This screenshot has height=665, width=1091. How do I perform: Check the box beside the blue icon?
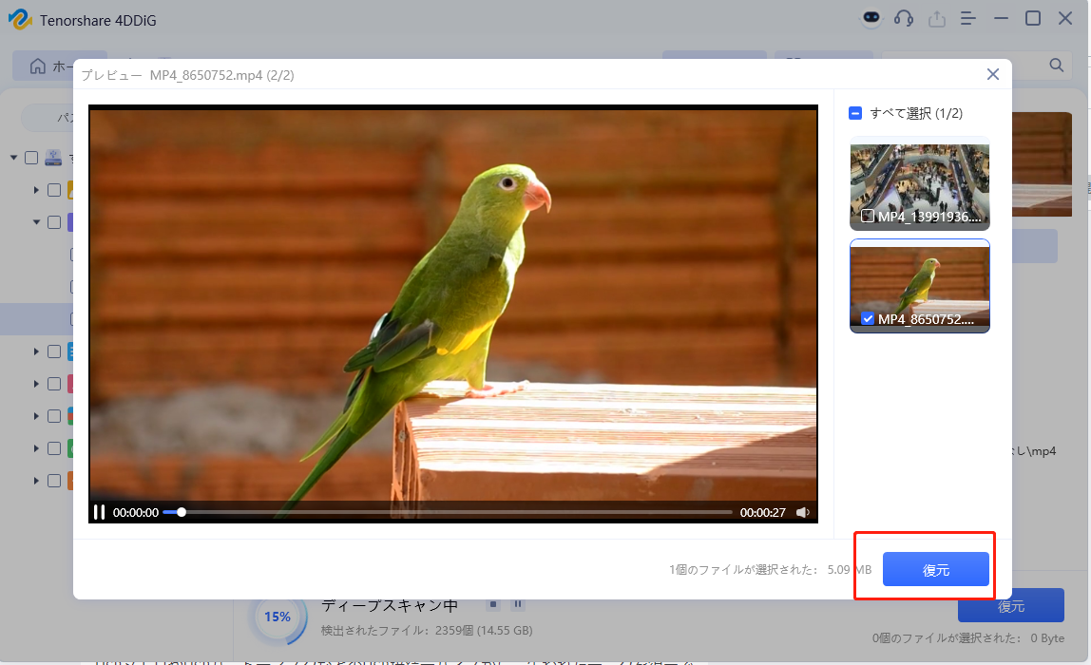pyautogui.click(x=54, y=351)
